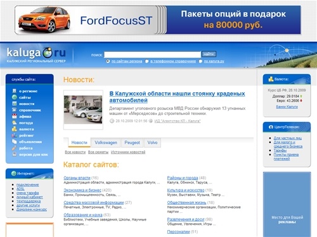Open the pages icon beside 'объявления'

[x=15, y=142]
